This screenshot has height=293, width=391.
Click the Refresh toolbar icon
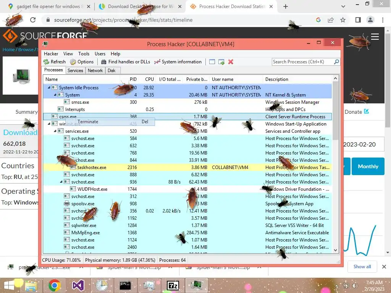(x=46, y=62)
